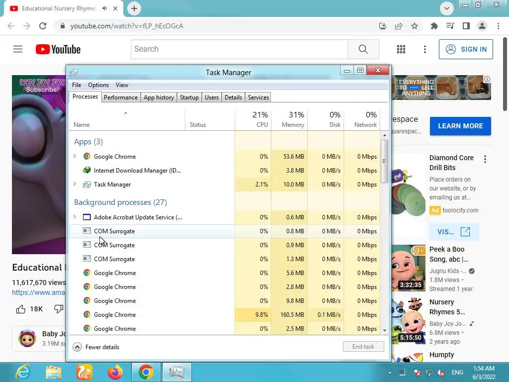Click the LEARN MORE ad button
Screen dimensions: 509x382
460,126
